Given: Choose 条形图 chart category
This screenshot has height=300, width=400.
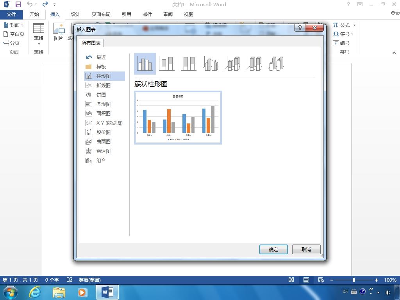Looking at the screenshot, I should pyautogui.click(x=104, y=104).
